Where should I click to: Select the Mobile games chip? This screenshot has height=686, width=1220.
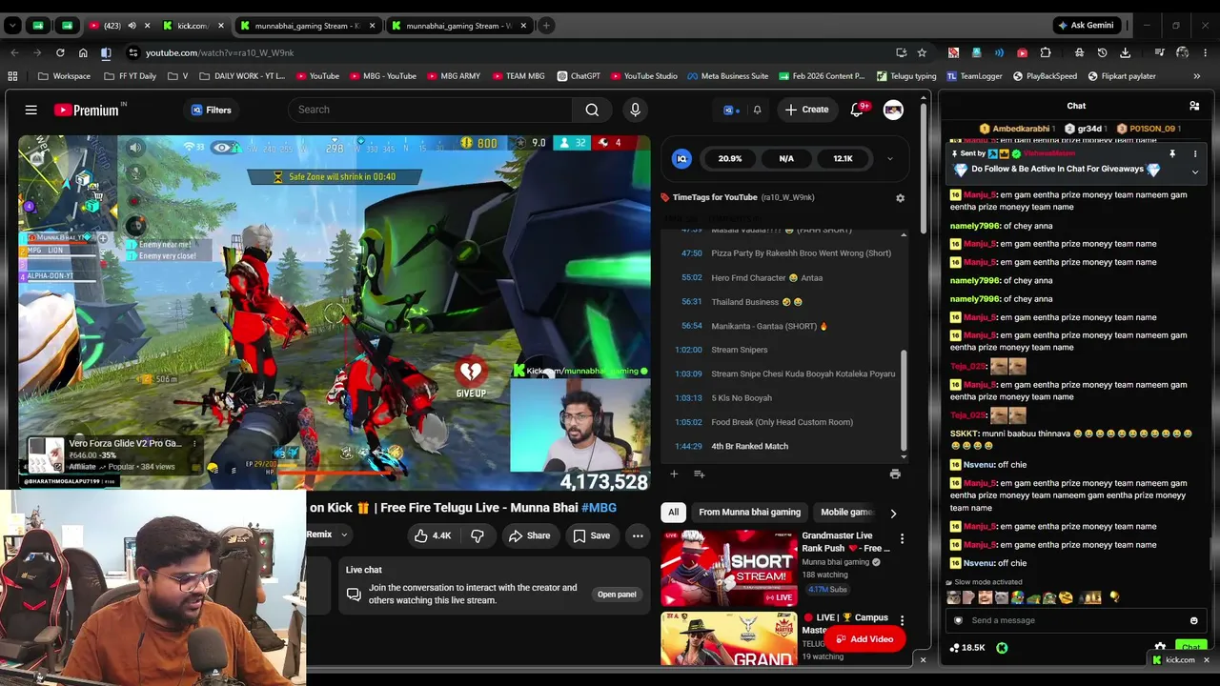coord(846,513)
